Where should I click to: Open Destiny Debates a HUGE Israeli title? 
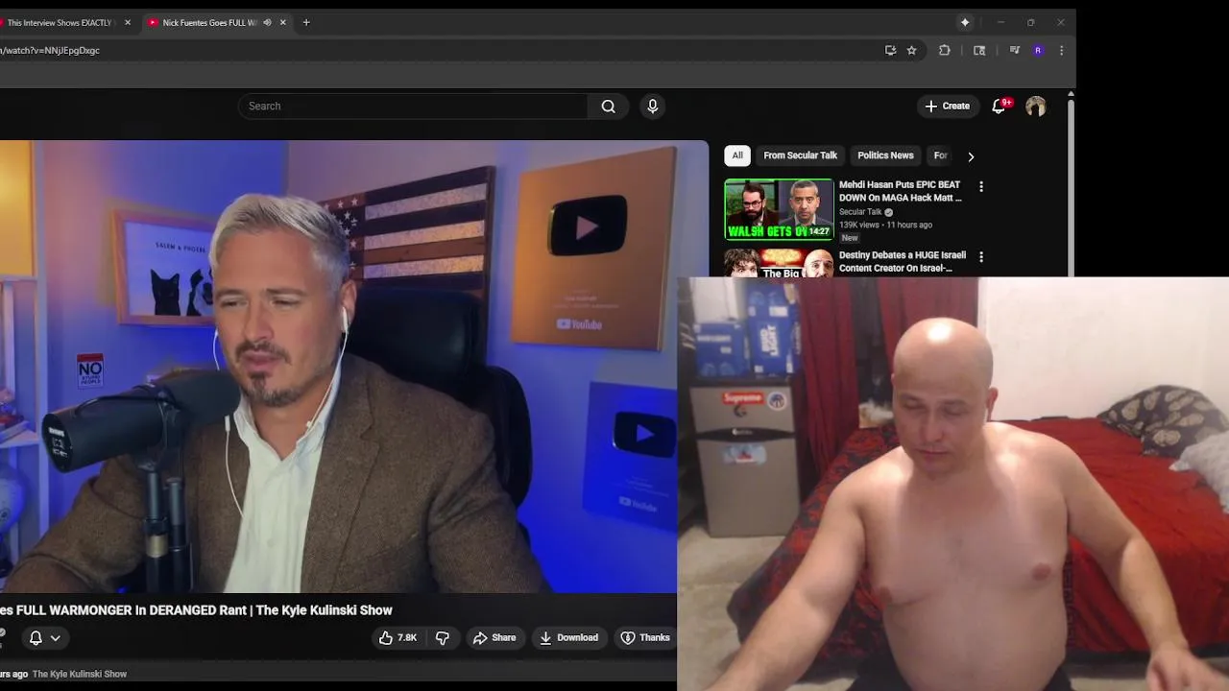coord(903,262)
